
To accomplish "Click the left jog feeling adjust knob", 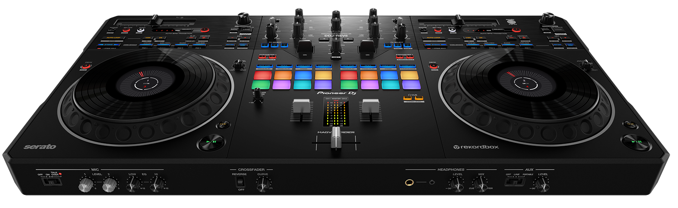I will point(239,64).
